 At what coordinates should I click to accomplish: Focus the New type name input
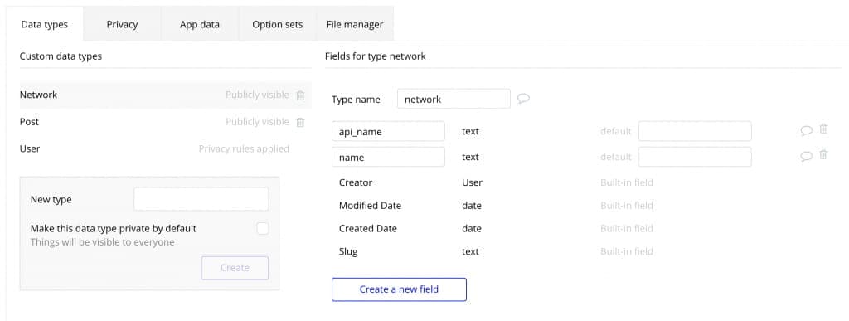pos(201,199)
